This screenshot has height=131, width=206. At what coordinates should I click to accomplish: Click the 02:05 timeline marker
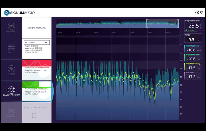point(168,33)
